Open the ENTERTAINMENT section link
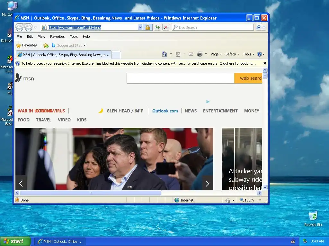Viewport: 329px width, 246px height. point(220,111)
